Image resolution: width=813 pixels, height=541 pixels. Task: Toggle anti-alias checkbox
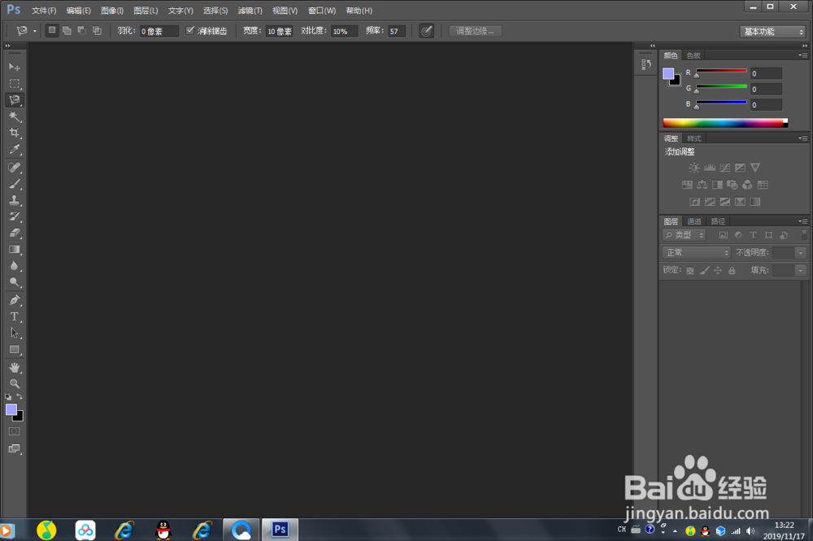189,31
